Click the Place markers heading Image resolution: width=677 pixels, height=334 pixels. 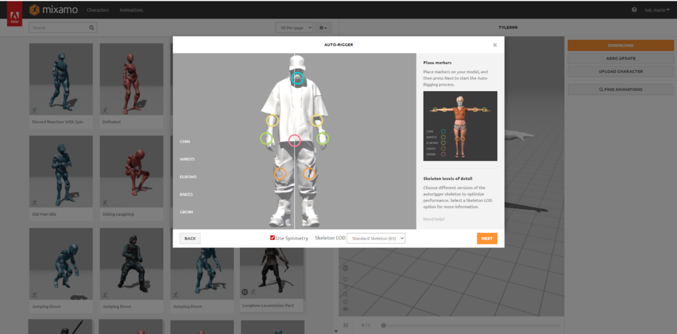[438, 63]
